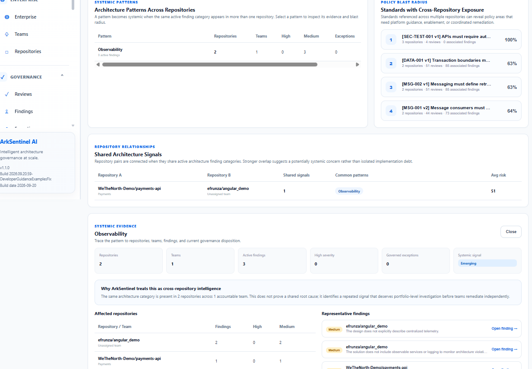Click the Shared signals column header
The width and height of the screenshot is (532, 369).
tap(296, 175)
